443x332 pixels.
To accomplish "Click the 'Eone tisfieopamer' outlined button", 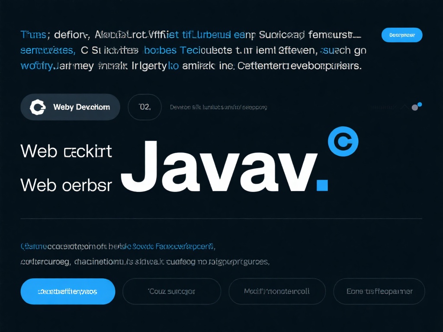I will 379,291.
